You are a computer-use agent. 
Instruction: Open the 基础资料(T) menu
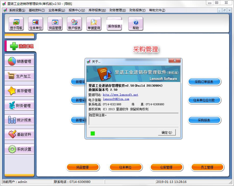click(37, 10)
